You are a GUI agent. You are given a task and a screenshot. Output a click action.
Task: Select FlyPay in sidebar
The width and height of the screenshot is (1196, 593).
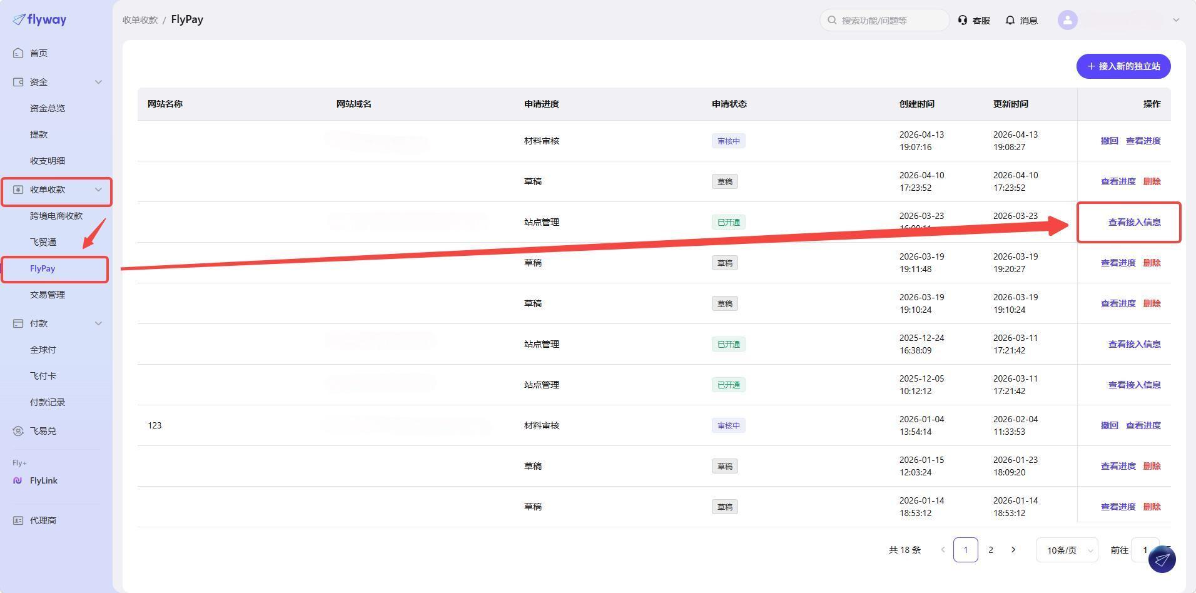(43, 268)
